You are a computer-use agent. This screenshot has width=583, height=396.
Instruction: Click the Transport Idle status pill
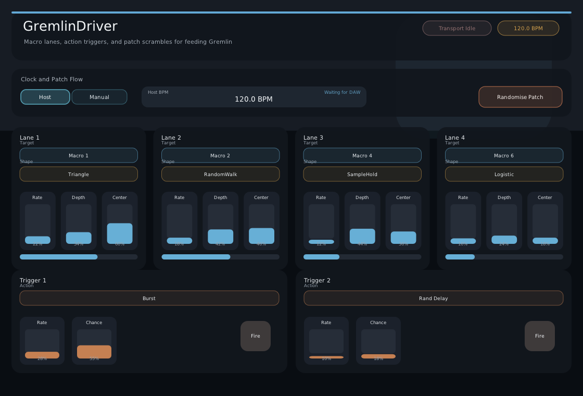click(457, 28)
